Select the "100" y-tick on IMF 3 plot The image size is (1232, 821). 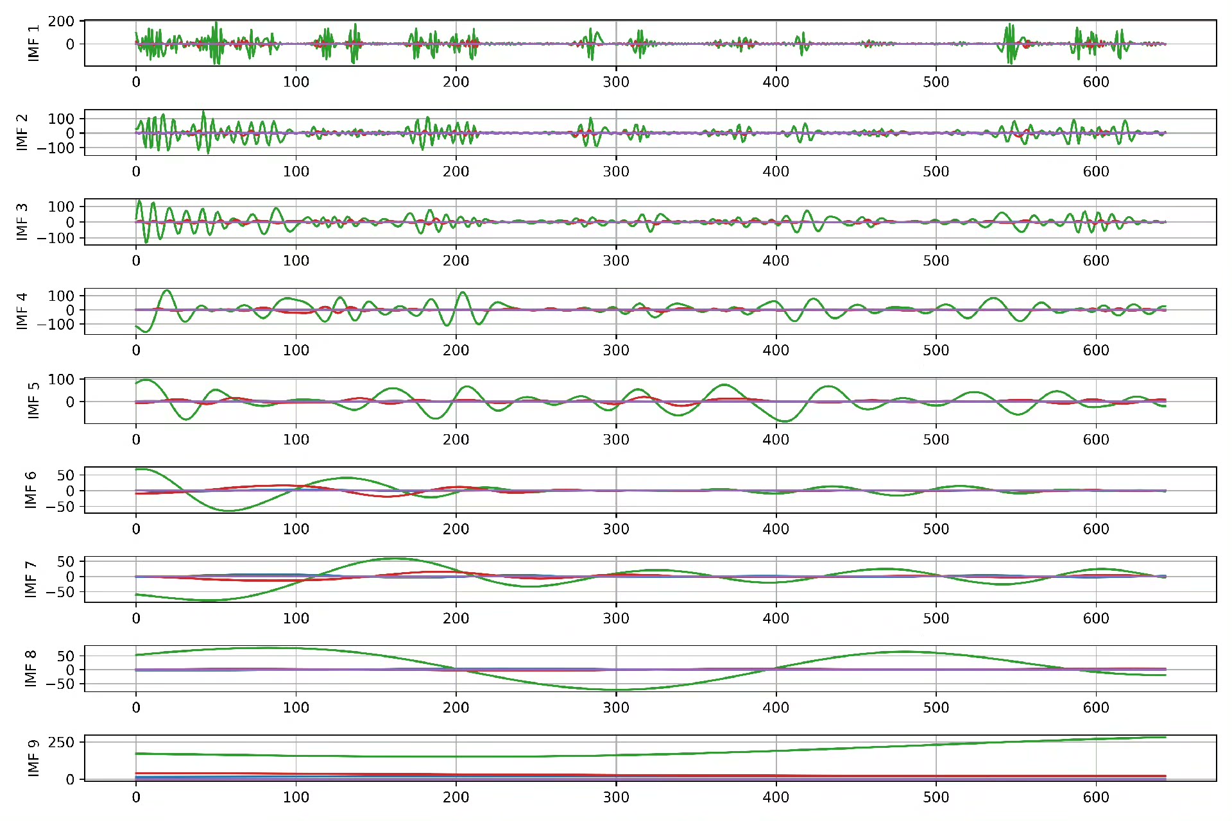coord(61,207)
